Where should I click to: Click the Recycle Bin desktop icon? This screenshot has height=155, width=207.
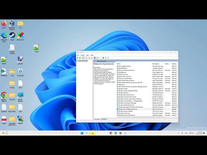tap(20, 72)
